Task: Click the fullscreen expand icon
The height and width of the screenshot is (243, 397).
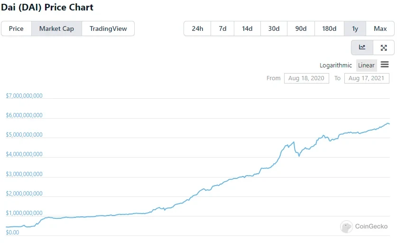Action: point(384,47)
